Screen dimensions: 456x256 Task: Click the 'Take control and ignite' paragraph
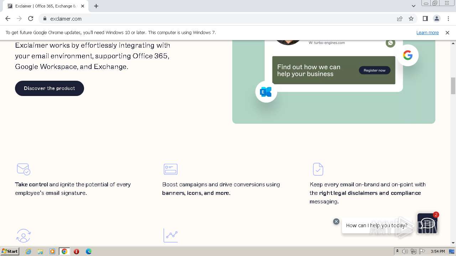(x=73, y=189)
